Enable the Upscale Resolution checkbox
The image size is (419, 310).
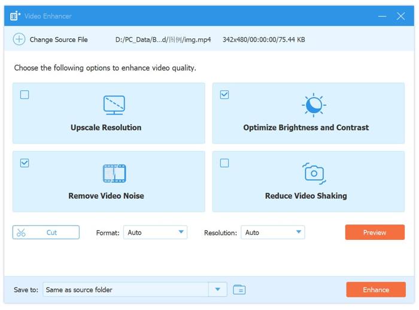tap(25, 95)
